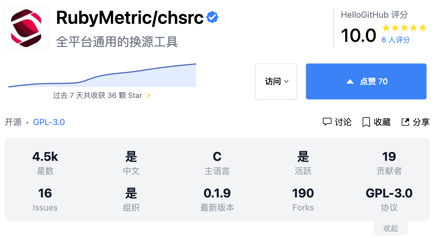Click the 分享 external share icon

(x=405, y=122)
